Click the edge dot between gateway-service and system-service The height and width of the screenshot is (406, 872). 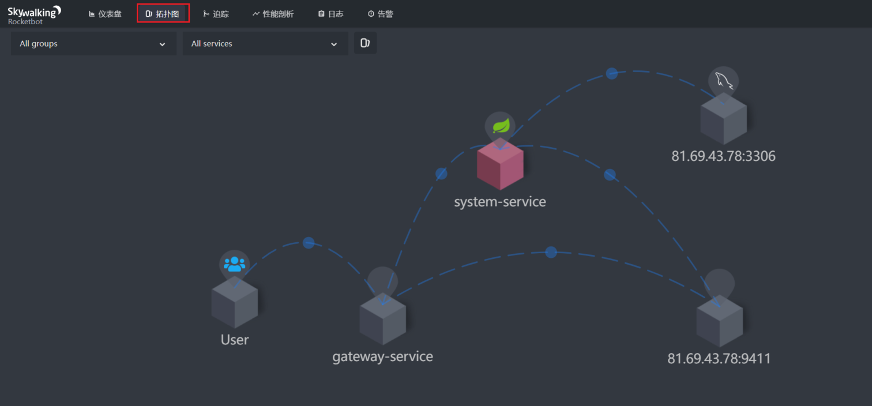(441, 174)
